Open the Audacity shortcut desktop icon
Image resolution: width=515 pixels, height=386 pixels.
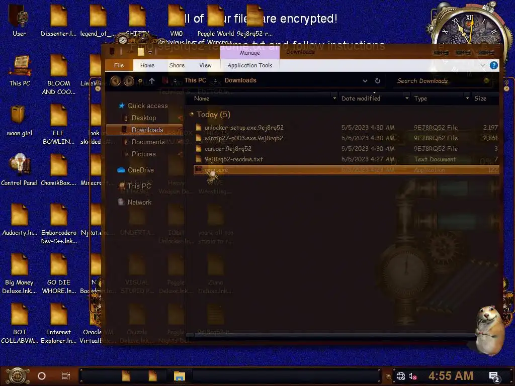(20, 220)
